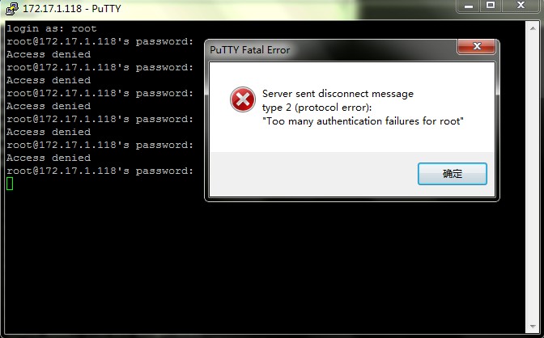544x338 pixels.
Task: Click the 'login as: root' terminal line
Action: pos(52,28)
